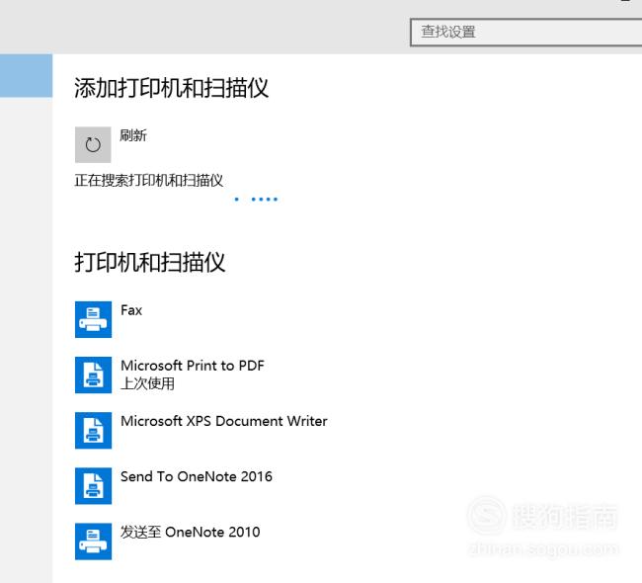This screenshot has height=583, width=642.
Task: Click the Send To OneNote 2016 icon
Action: 94,486
